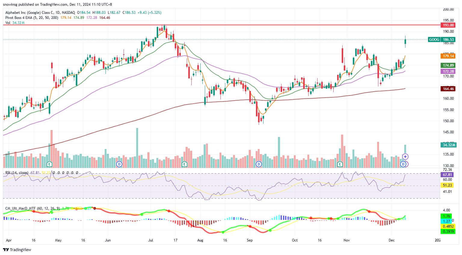The width and height of the screenshot is (462, 255).
Task: Click the 200.00 price axis label
Action: 448,9
